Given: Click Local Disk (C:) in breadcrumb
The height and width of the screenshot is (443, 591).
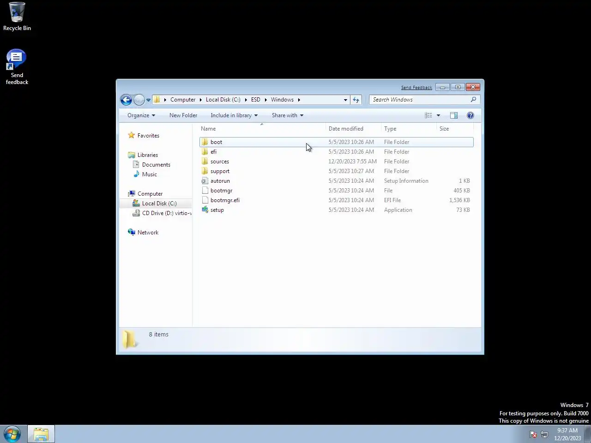Looking at the screenshot, I should (223, 100).
